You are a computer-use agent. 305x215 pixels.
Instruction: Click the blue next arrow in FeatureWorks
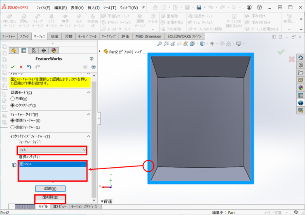tap(94, 67)
